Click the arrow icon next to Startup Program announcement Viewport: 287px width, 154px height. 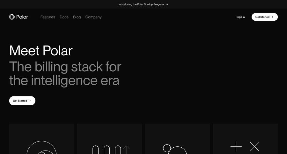tap(167, 4)
